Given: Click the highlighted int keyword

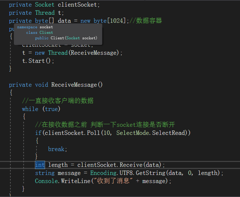Looking at the screenshot, I should pos(40,165).
